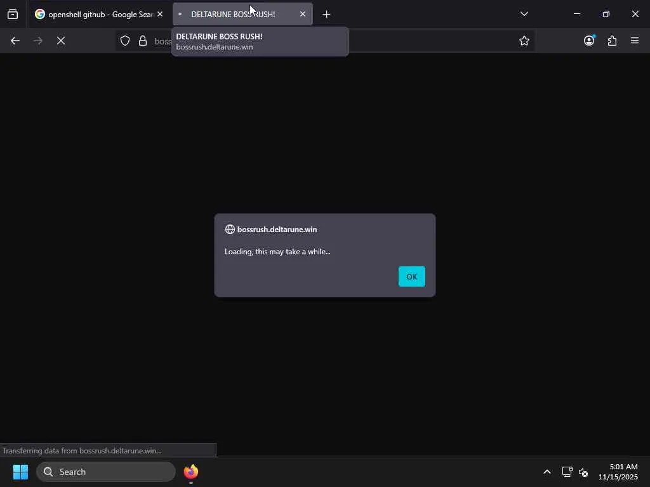Open a new tab with plus button
Viewport: 650px width, 487px height.
(327, 15)
